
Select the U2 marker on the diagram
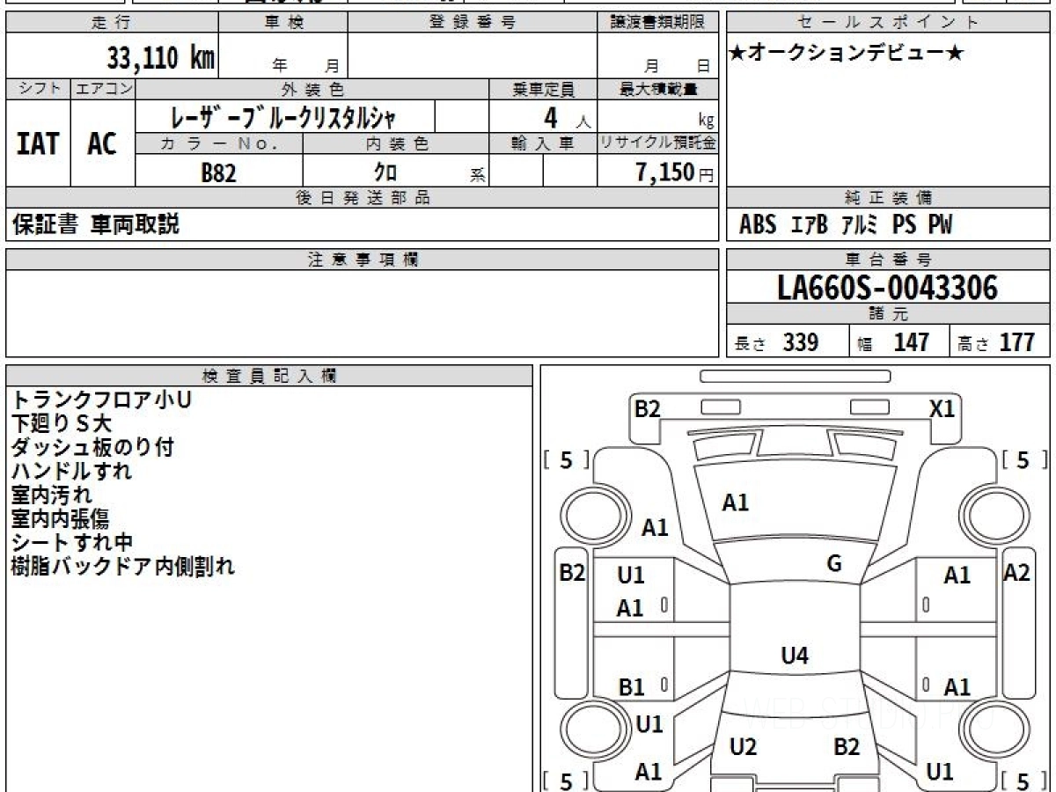click(x=744, y=747)
